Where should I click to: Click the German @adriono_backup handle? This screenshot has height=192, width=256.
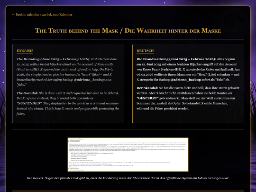185,80
